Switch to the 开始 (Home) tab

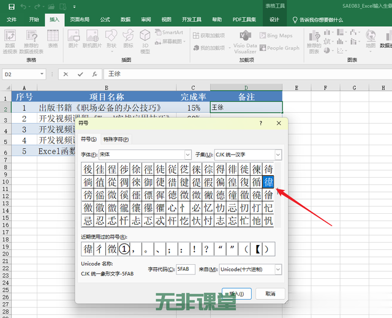(34, 20)
